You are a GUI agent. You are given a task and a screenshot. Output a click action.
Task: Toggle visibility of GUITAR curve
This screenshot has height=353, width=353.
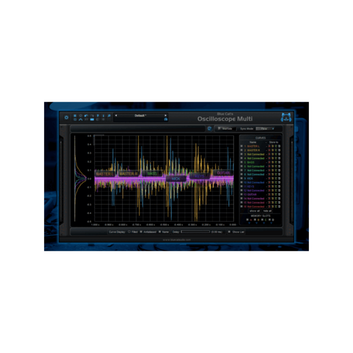click(242, 195)
